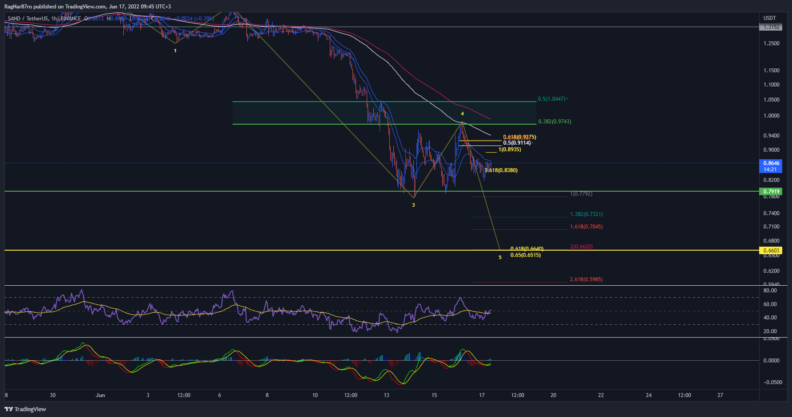Click the 0.65(0.6515) target label
Image resolution: width=792 pixels, height=417 pixels.
point(526,255)
